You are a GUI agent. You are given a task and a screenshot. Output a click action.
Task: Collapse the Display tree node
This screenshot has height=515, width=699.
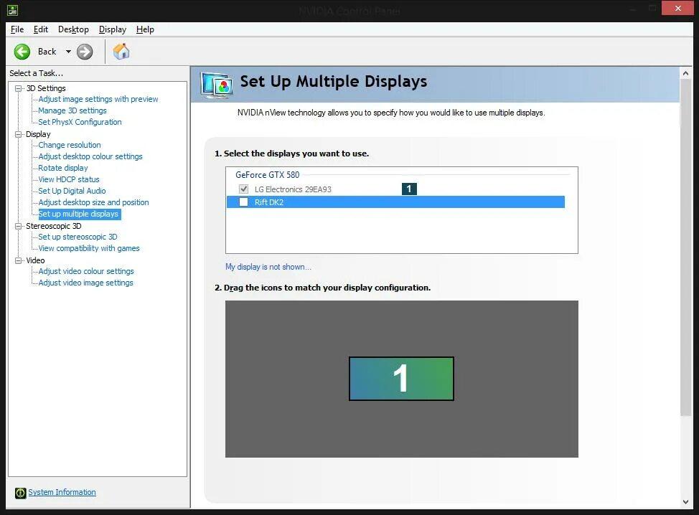(x=18, y=134)
